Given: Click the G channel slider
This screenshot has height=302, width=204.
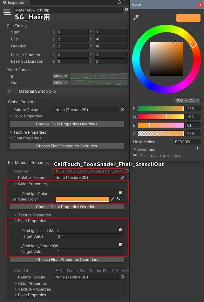Looking at the screenshot, I should [x=161, y=117].
